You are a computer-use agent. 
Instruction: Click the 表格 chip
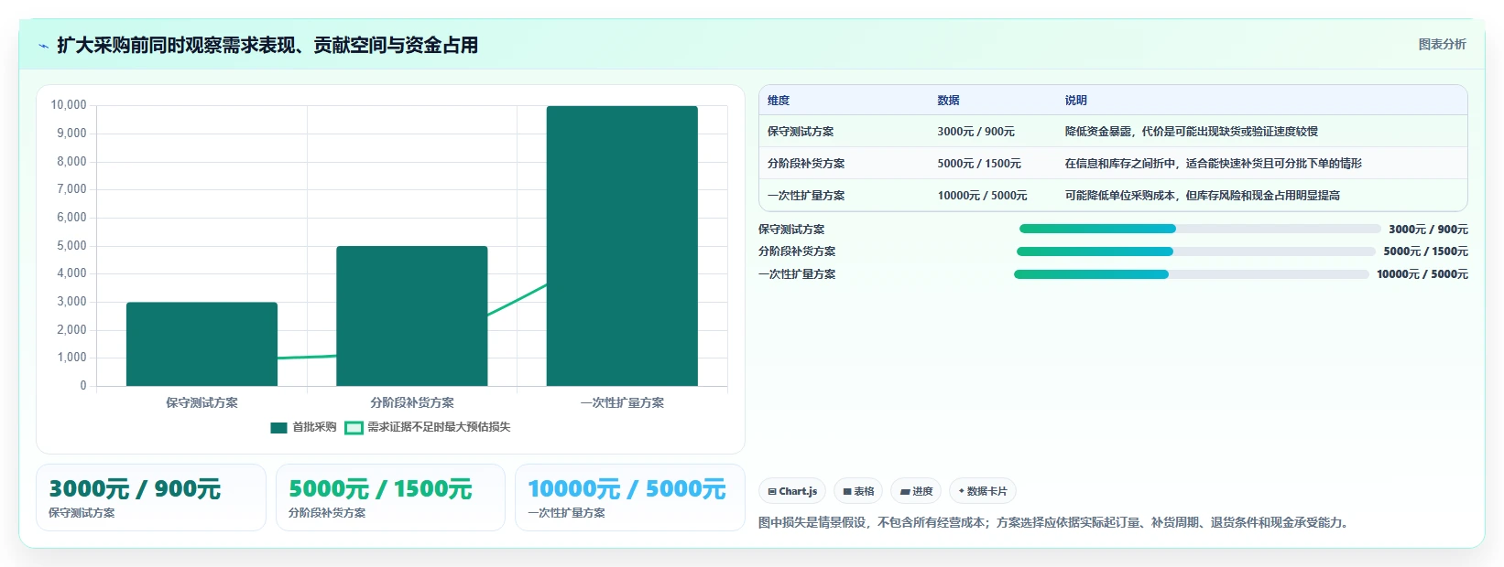click(858, 491)
